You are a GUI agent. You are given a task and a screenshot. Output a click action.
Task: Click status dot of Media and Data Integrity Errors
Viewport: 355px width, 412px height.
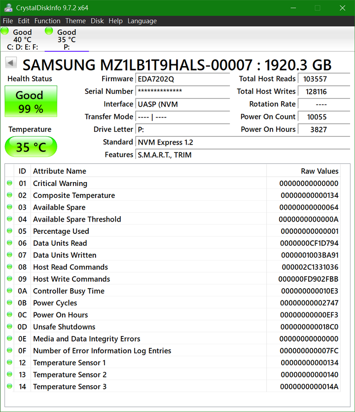click(10, 338)
